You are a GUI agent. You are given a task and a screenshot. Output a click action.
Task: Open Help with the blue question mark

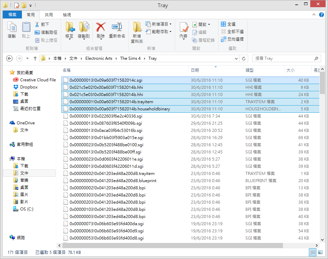[322, 15]
